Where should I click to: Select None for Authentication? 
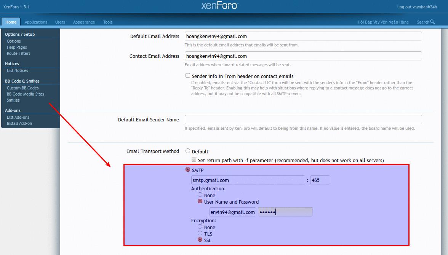(x=200, y=195)
